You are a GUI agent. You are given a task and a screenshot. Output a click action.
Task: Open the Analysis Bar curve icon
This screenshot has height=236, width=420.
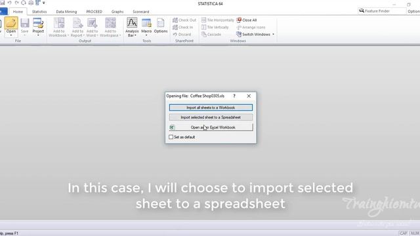tap(132, 23)
